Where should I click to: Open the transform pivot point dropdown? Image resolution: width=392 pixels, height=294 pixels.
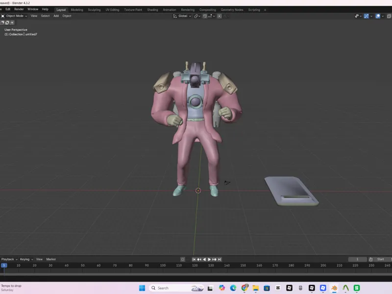point(197,16)
